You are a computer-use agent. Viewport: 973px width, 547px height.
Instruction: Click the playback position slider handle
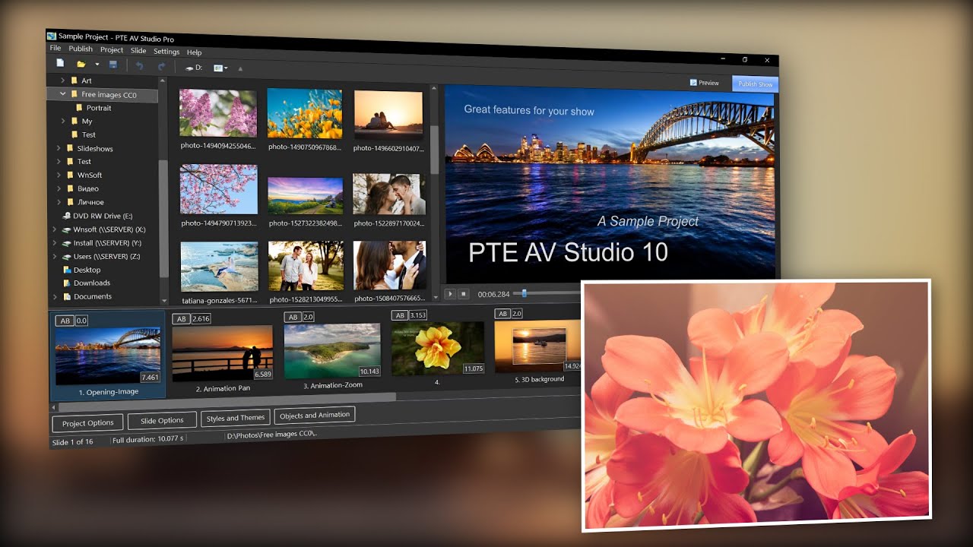tap(523, 293)
